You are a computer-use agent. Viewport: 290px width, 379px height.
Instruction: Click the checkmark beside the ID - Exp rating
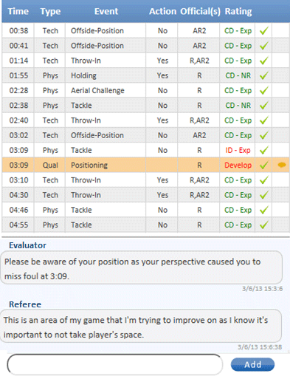click(x=263, y=150)
